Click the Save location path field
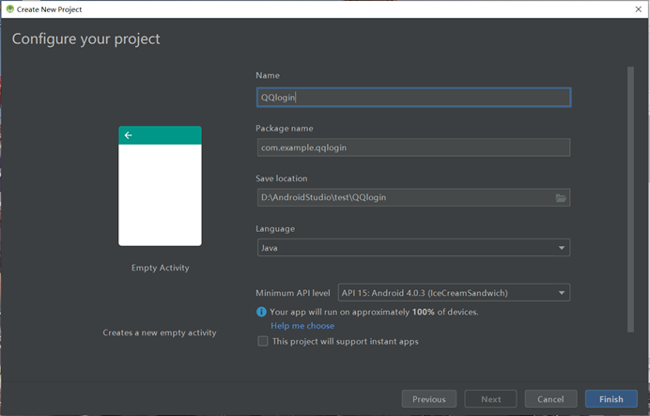The width and height of the screenshot is (650, 416). pos(404,197)
